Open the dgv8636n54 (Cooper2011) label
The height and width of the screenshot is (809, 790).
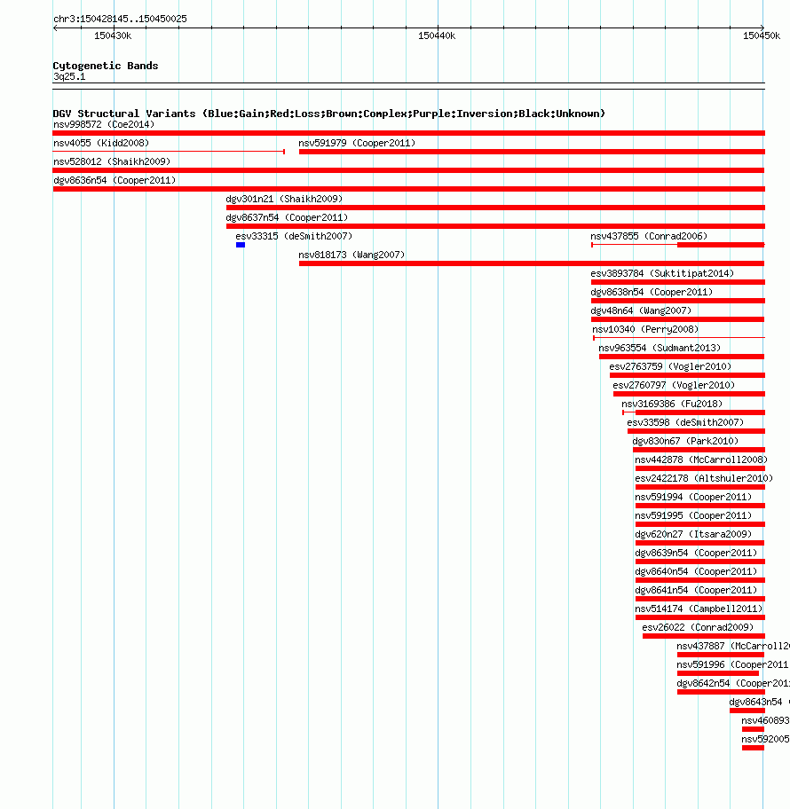(x=115, y=180)
